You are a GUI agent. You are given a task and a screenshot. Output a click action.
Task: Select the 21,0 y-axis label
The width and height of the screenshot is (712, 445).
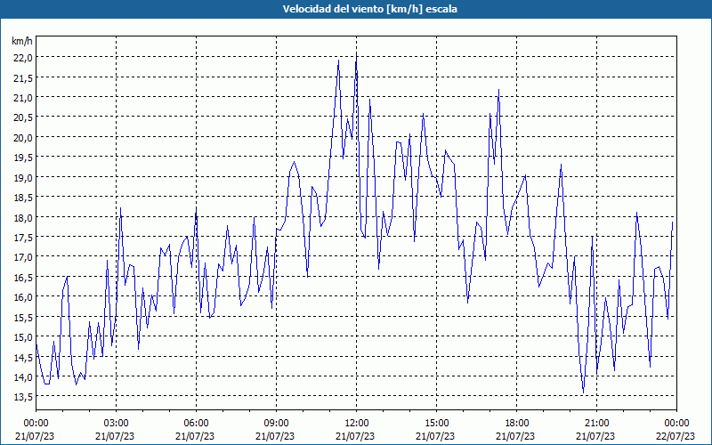coord(24,97)
